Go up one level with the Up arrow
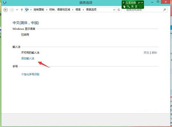The height and width of the screenshot is (127, 172). pyautogui.click(x=22, y=10)
